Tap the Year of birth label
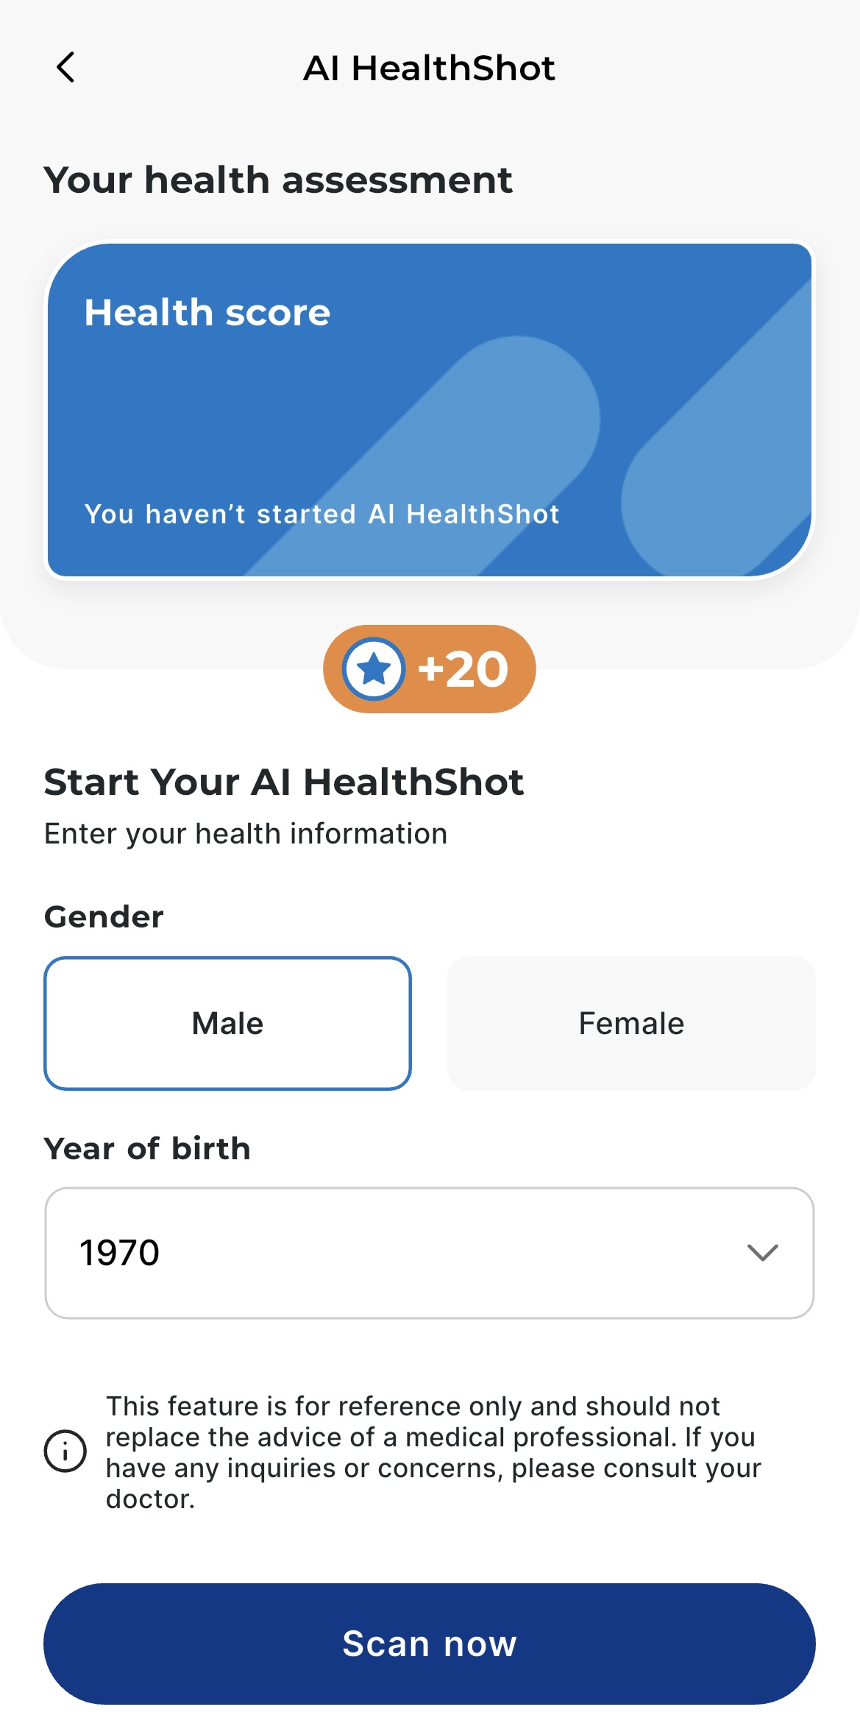 [x=147, y=1148]
